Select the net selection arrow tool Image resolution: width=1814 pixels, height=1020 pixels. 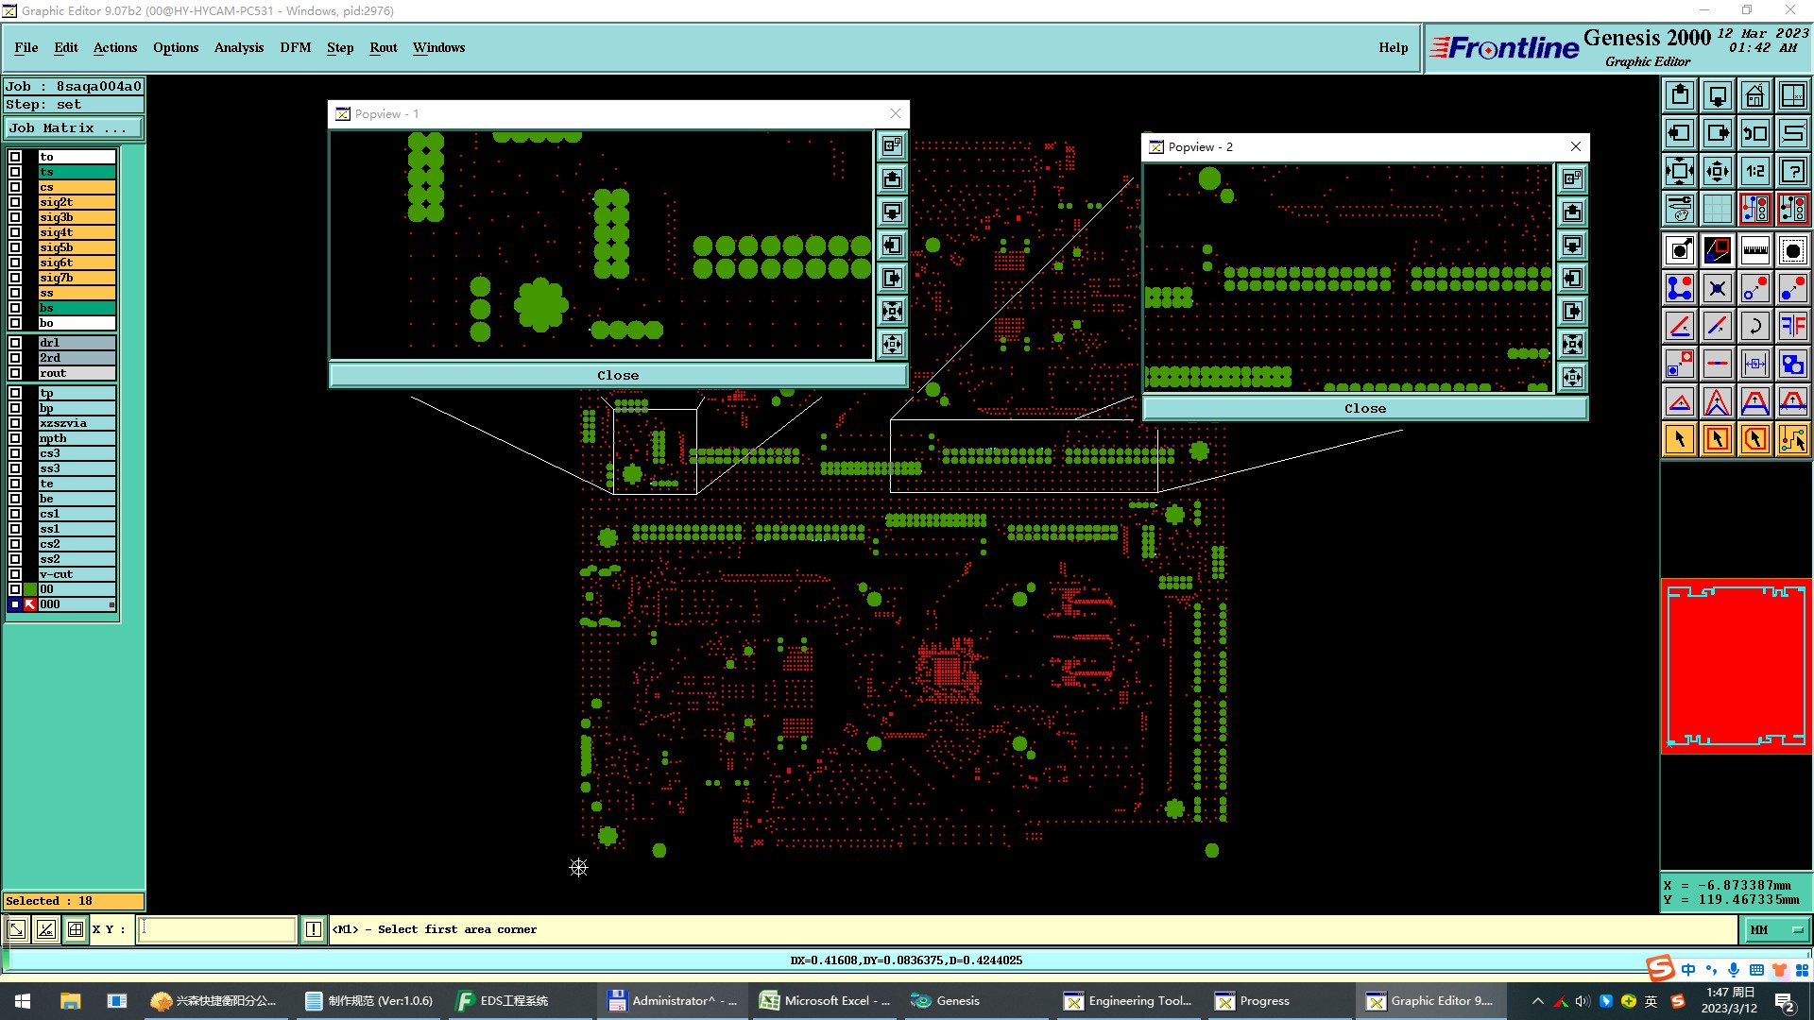point(1792,439)
